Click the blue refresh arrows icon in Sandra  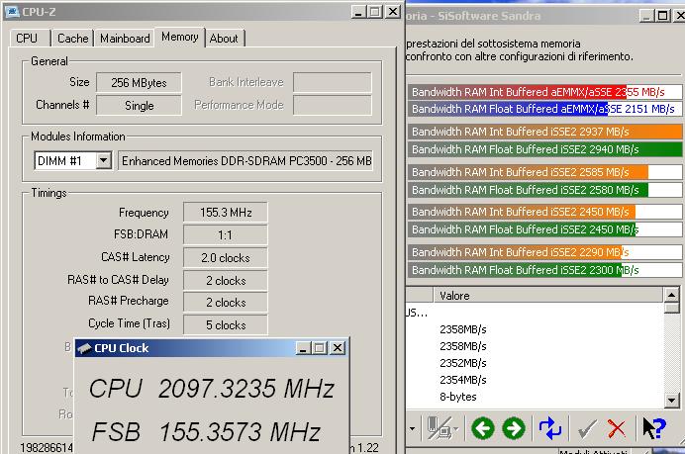pyautogui.click(x=550, y=428)
